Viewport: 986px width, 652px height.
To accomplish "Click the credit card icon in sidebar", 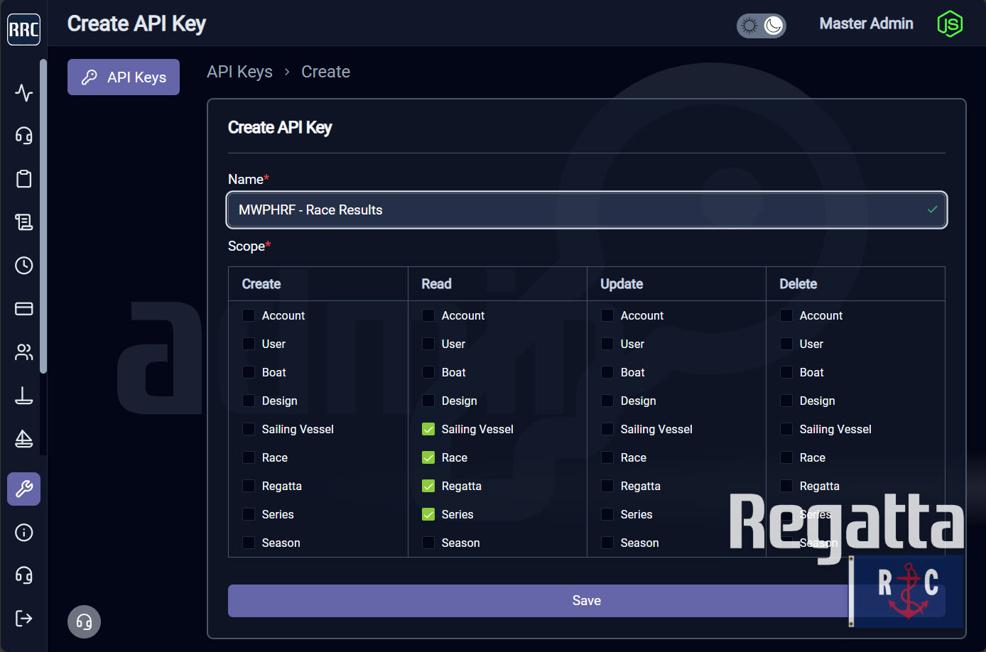I will pyautogui.click(x=23, y=308).
